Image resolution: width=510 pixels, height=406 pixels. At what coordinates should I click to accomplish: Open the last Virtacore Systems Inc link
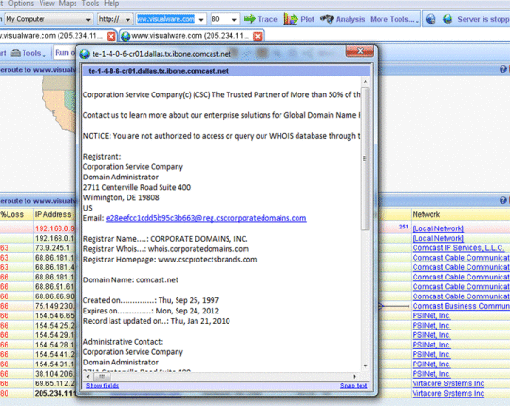448,393
